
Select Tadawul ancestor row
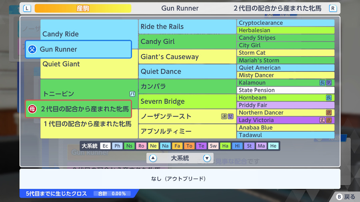tap(286, 135)
